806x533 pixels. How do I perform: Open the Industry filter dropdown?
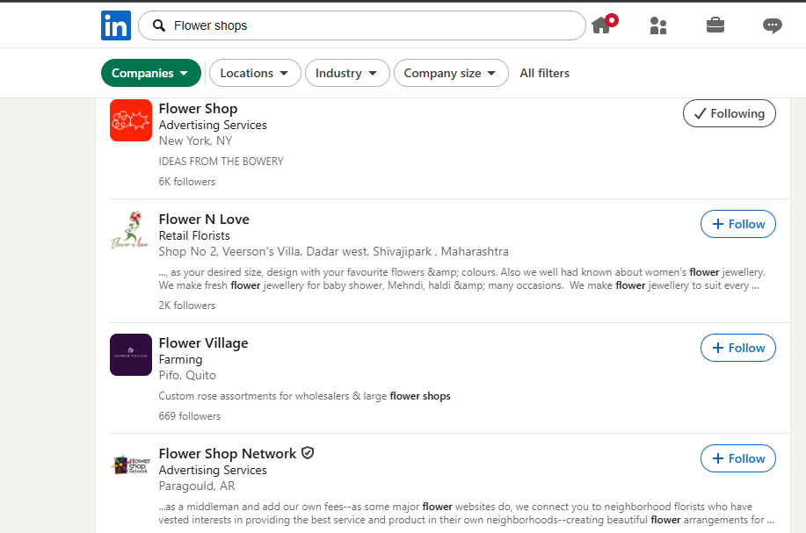347,73
